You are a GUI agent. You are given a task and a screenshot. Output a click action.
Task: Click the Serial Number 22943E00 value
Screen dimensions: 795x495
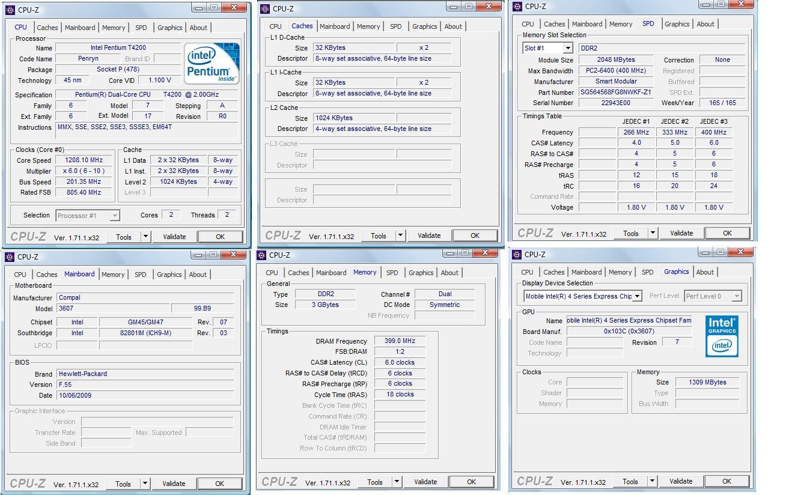point(615,103)
